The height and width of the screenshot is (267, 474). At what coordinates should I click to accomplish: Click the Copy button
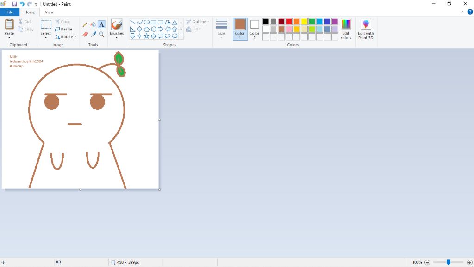[25, 29]
